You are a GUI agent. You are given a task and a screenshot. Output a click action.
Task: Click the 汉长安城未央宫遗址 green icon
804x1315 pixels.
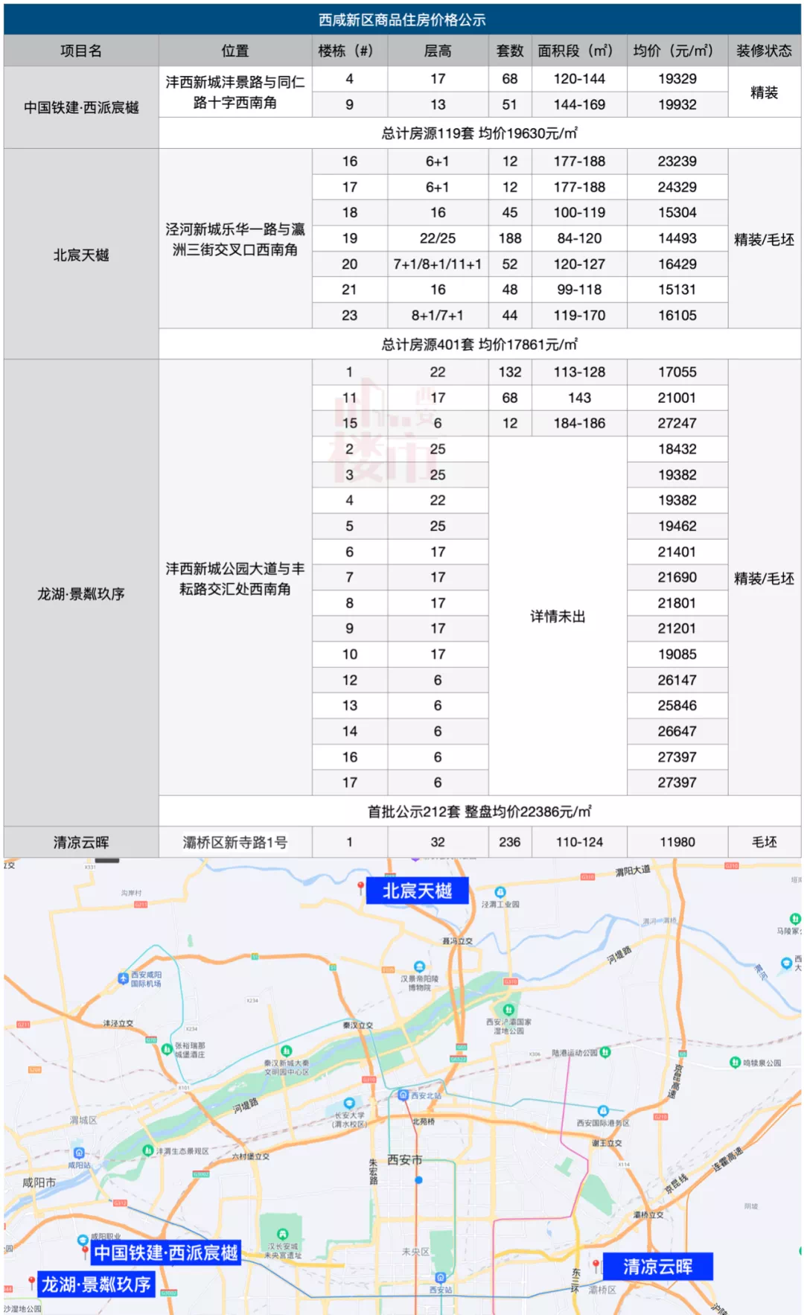click(282, 1234)
